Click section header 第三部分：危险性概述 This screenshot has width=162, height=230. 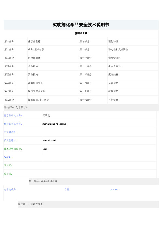30,204
